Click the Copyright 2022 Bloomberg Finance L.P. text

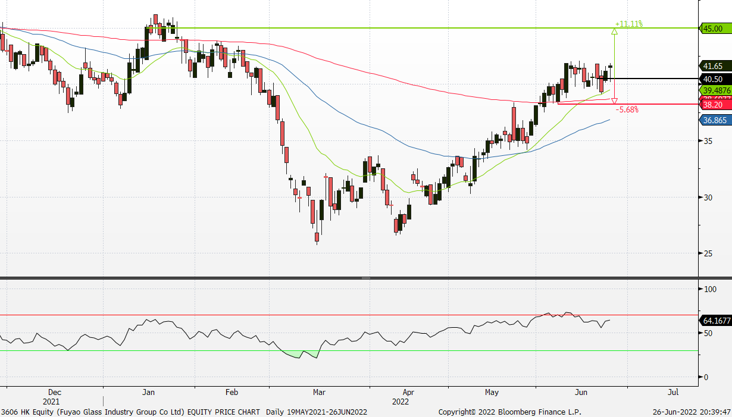pyautogui.click(x=509, y=412)
